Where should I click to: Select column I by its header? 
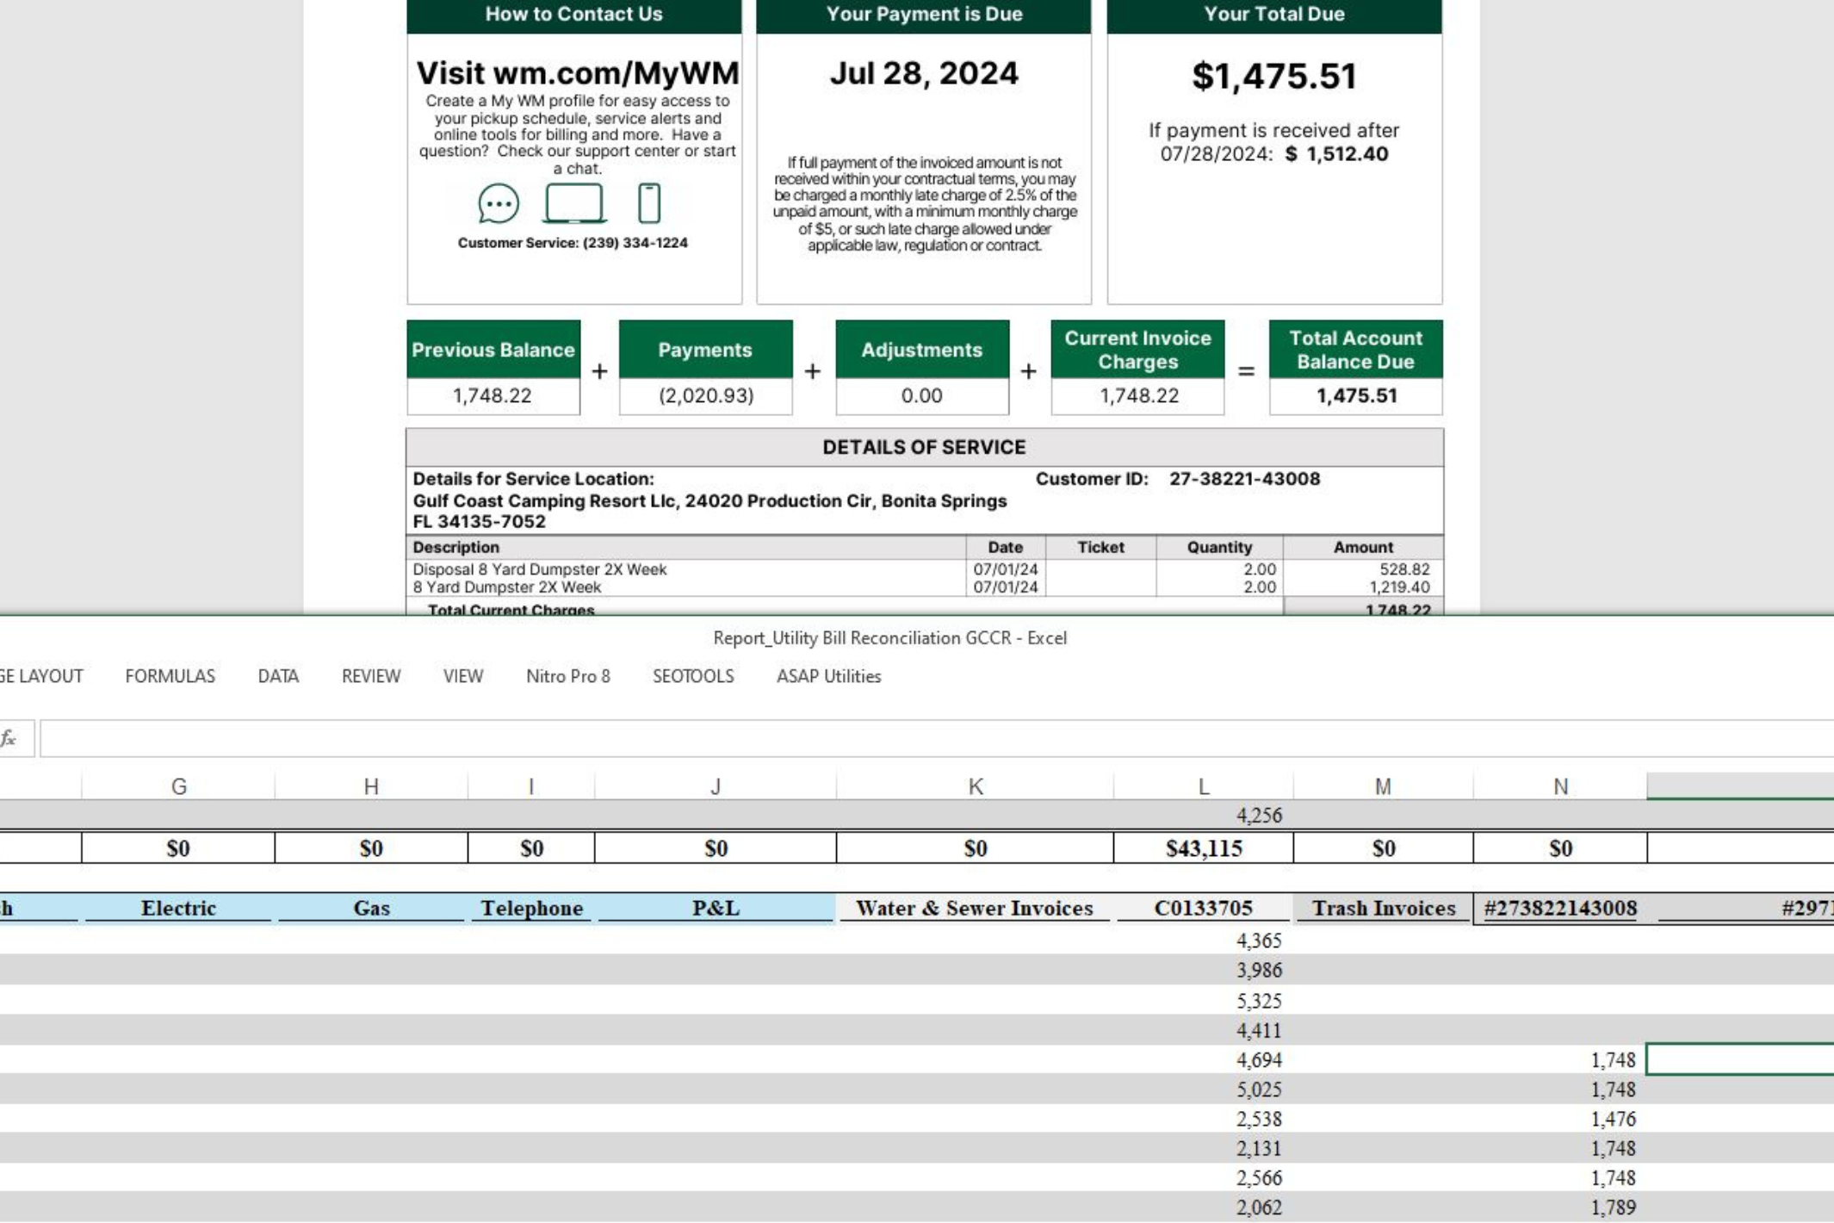(531, 786)
